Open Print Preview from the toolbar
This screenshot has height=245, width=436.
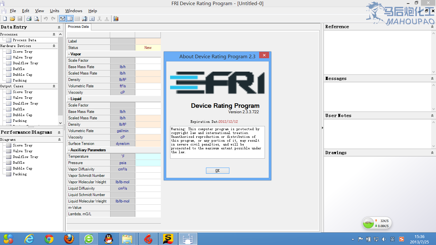coord(37,19)
